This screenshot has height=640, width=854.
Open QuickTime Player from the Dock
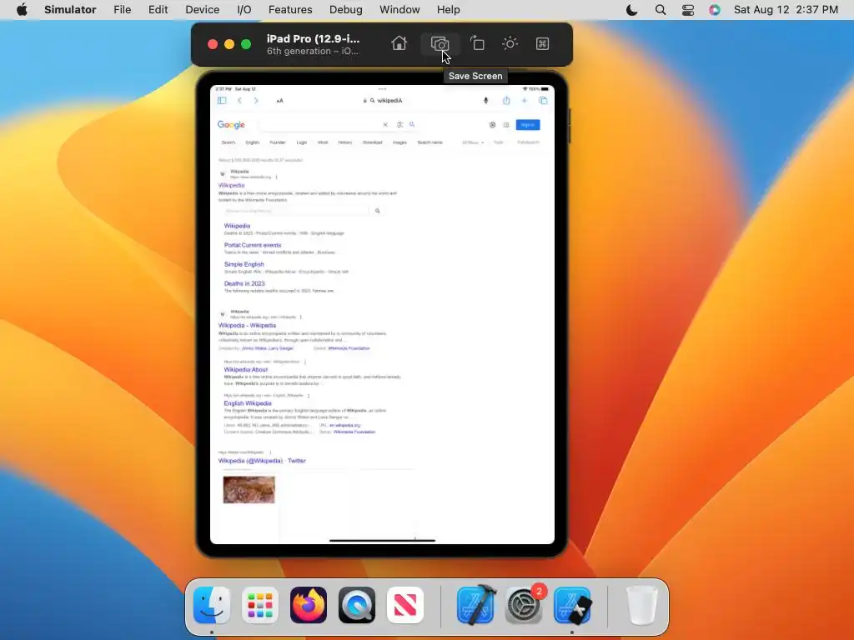[x=357, y=605]
